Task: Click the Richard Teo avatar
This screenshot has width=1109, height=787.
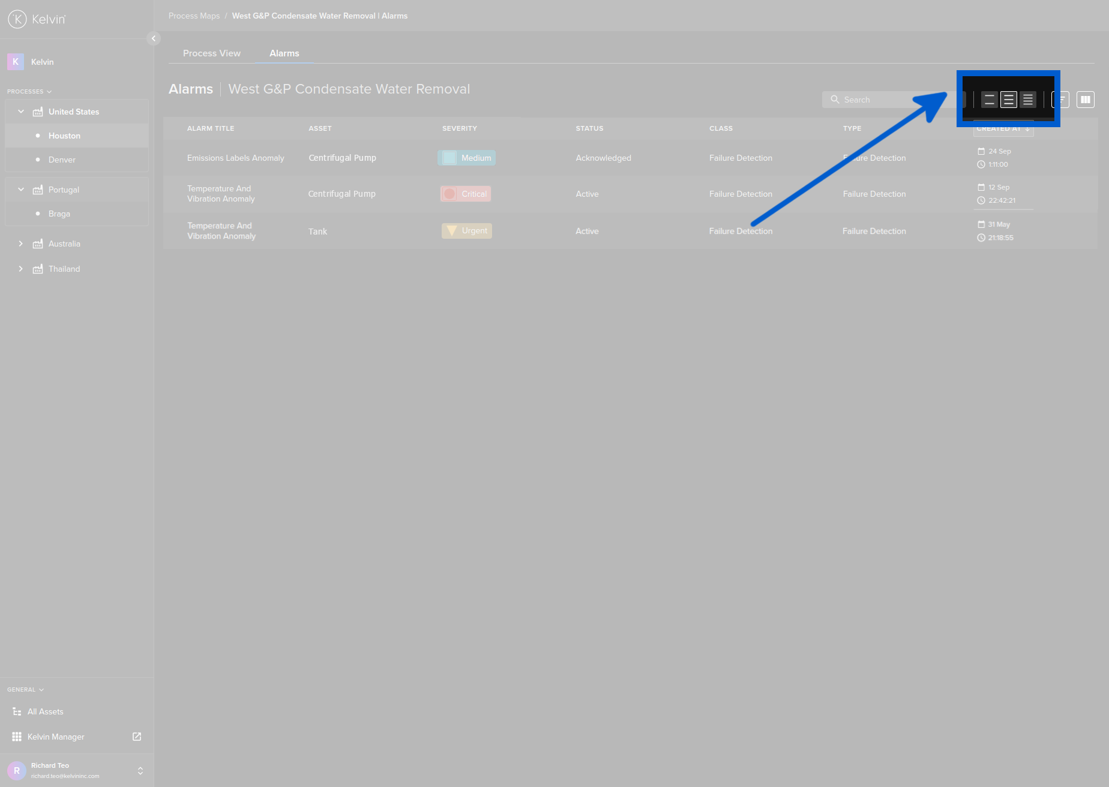Action: pos(16,770)
